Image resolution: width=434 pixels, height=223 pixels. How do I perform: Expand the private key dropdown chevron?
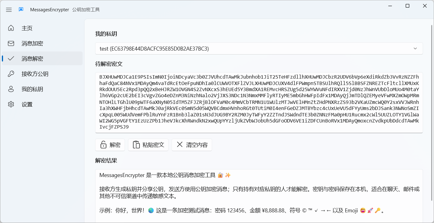click(415, 48)
